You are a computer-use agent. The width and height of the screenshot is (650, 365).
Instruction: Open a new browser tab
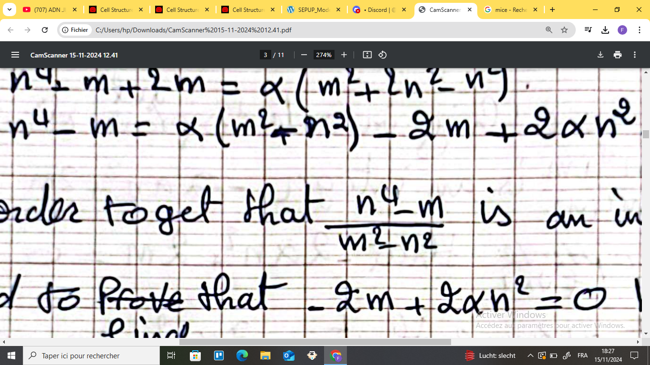tap(552, 10)
